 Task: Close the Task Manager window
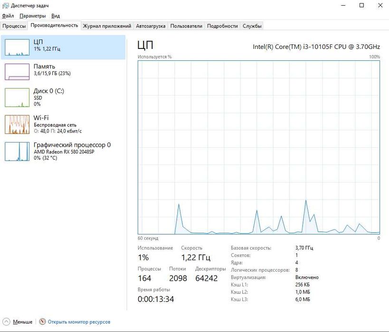click(380, 5)
